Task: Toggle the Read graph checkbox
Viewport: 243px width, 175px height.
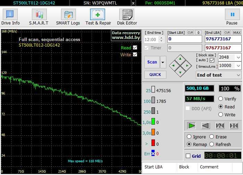Action: (135, 48)
